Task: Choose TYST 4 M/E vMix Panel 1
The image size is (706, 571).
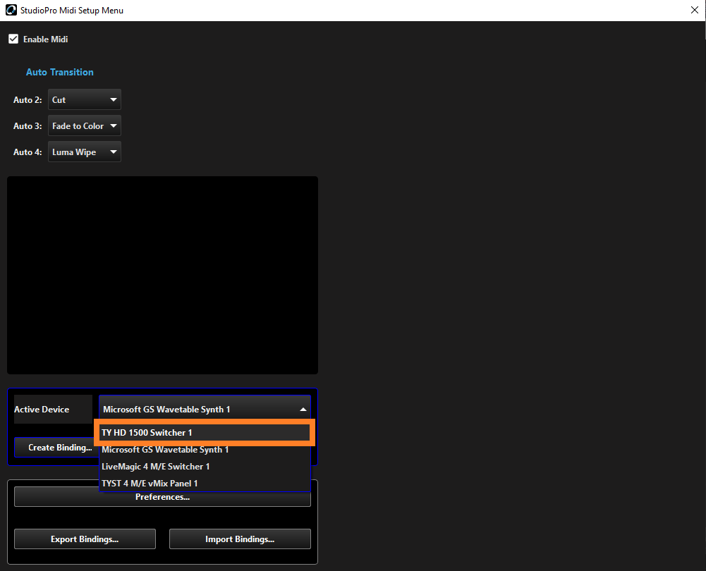Action: pos(205,484)
